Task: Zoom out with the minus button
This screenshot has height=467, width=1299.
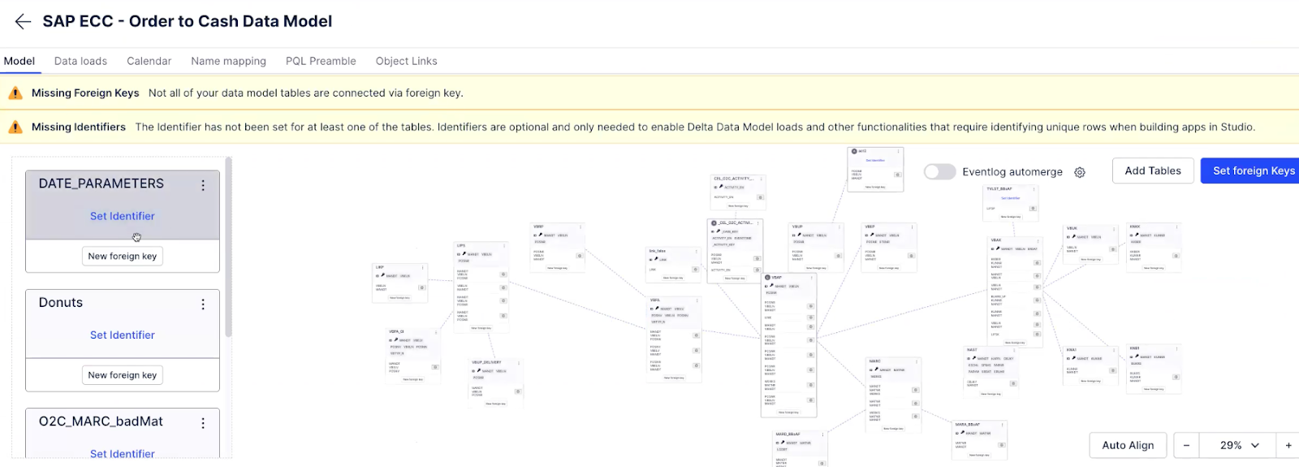Action: [x=1186, y=445]
